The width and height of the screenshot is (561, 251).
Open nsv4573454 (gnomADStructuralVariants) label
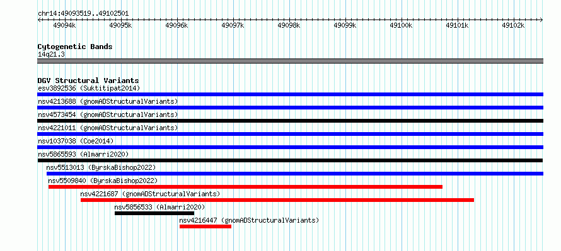pyautogui.click(x=108, y=114)
